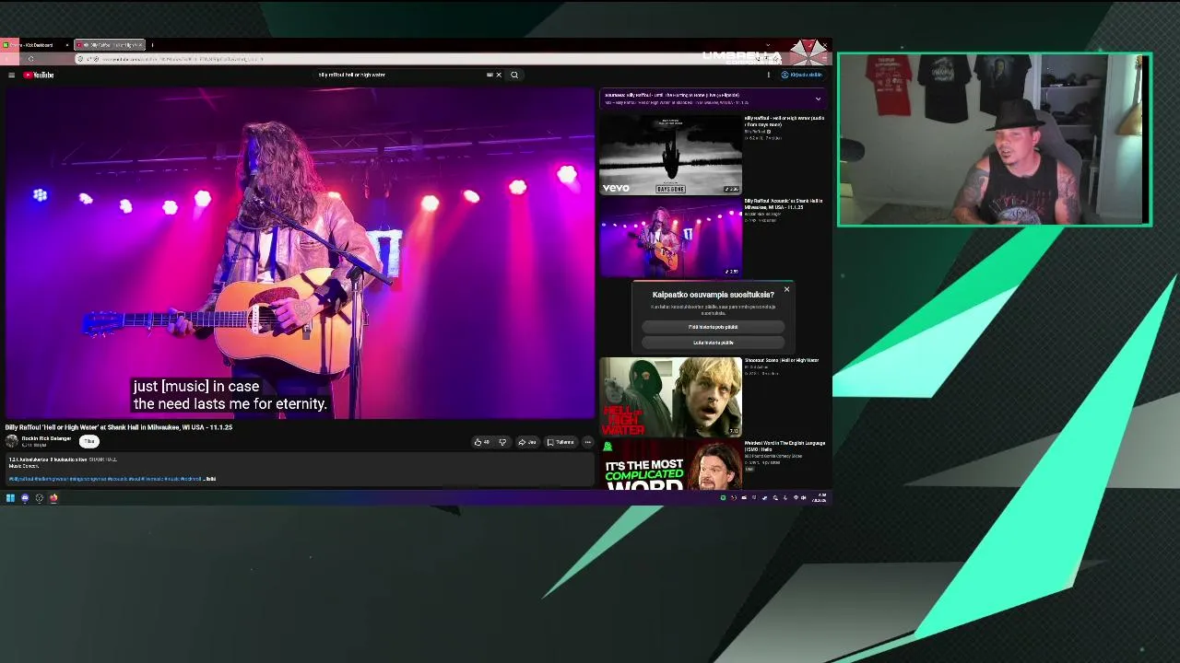1180x663 pixels.
Task: Open a new browser tab with plus
Action: [152, 44]
